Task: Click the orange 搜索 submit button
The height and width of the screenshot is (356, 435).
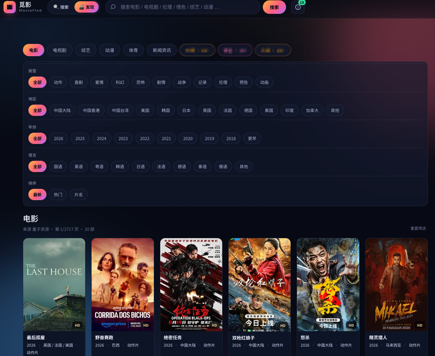Action: (x=274, y=7)
